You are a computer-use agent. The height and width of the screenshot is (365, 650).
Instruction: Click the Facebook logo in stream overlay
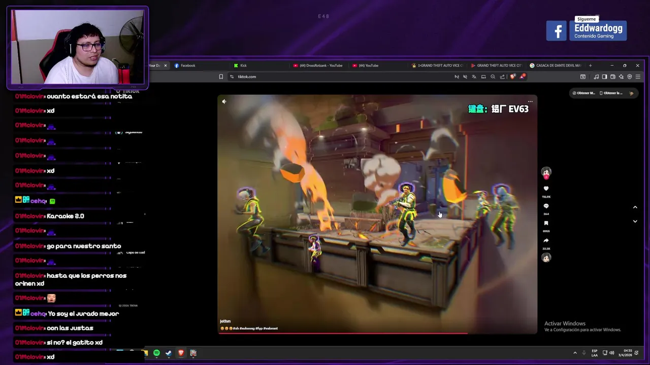click(557, 31)
